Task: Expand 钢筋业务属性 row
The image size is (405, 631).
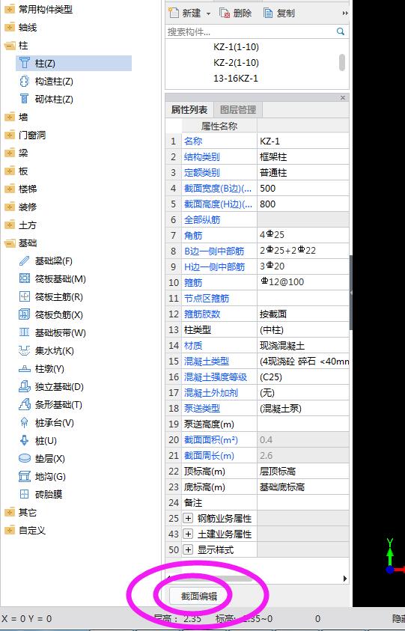Action: [188, 518]
